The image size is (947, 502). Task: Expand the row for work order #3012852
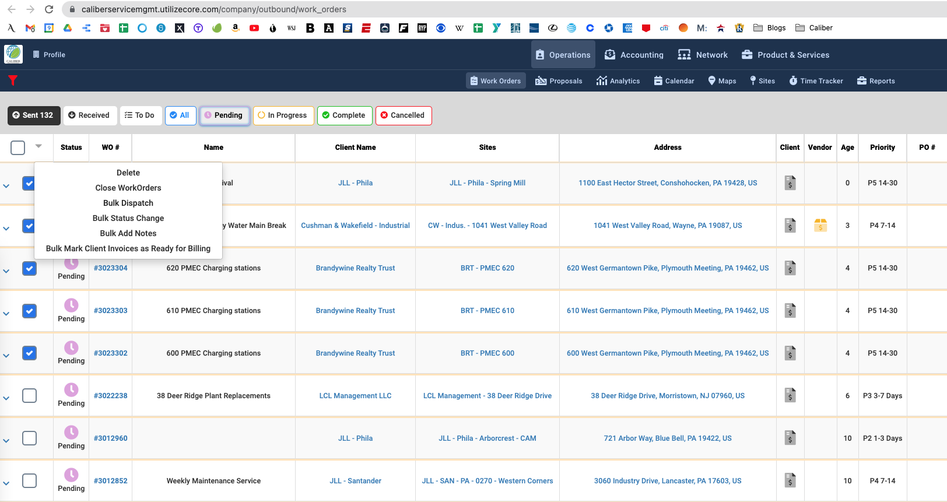(x=6, y=483)
